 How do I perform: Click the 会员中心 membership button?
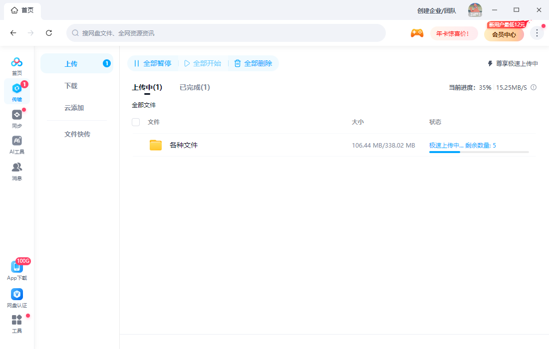tap(504, 34)
